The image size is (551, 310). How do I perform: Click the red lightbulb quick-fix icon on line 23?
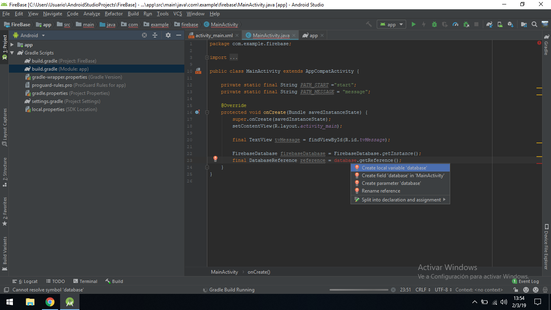click(x=215, y=159)
